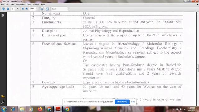Screen dimensions: 199x112
Task: Click the posts value 'One'
Action: click(86, 13)
